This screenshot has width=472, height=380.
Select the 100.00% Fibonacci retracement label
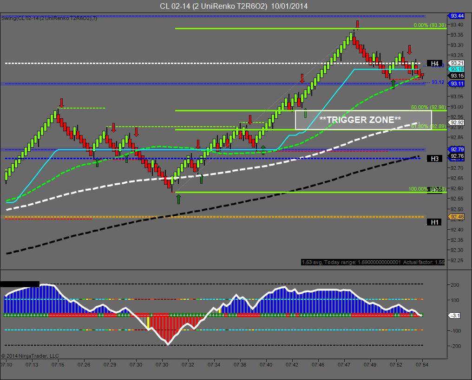click(x=427, y=189)
